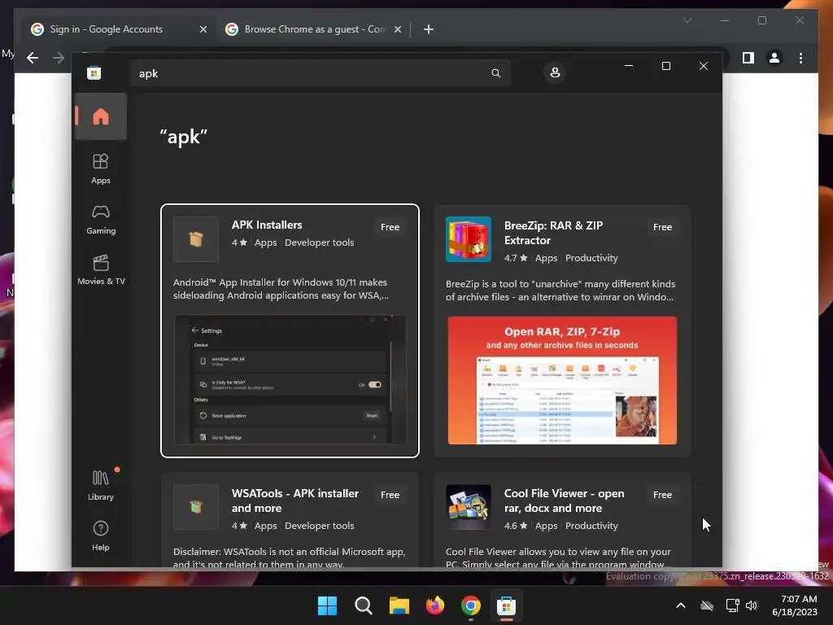Go to Gaming in the Store sidebar

tap(100, 220)
